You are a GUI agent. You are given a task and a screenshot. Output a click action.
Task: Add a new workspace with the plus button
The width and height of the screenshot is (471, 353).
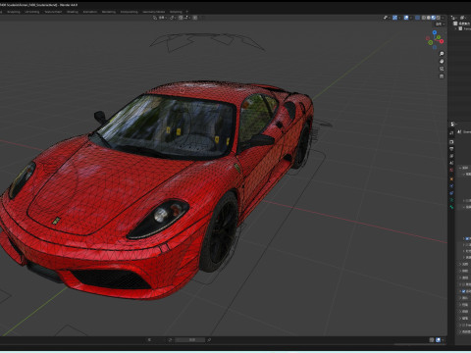tap(187, 12)
